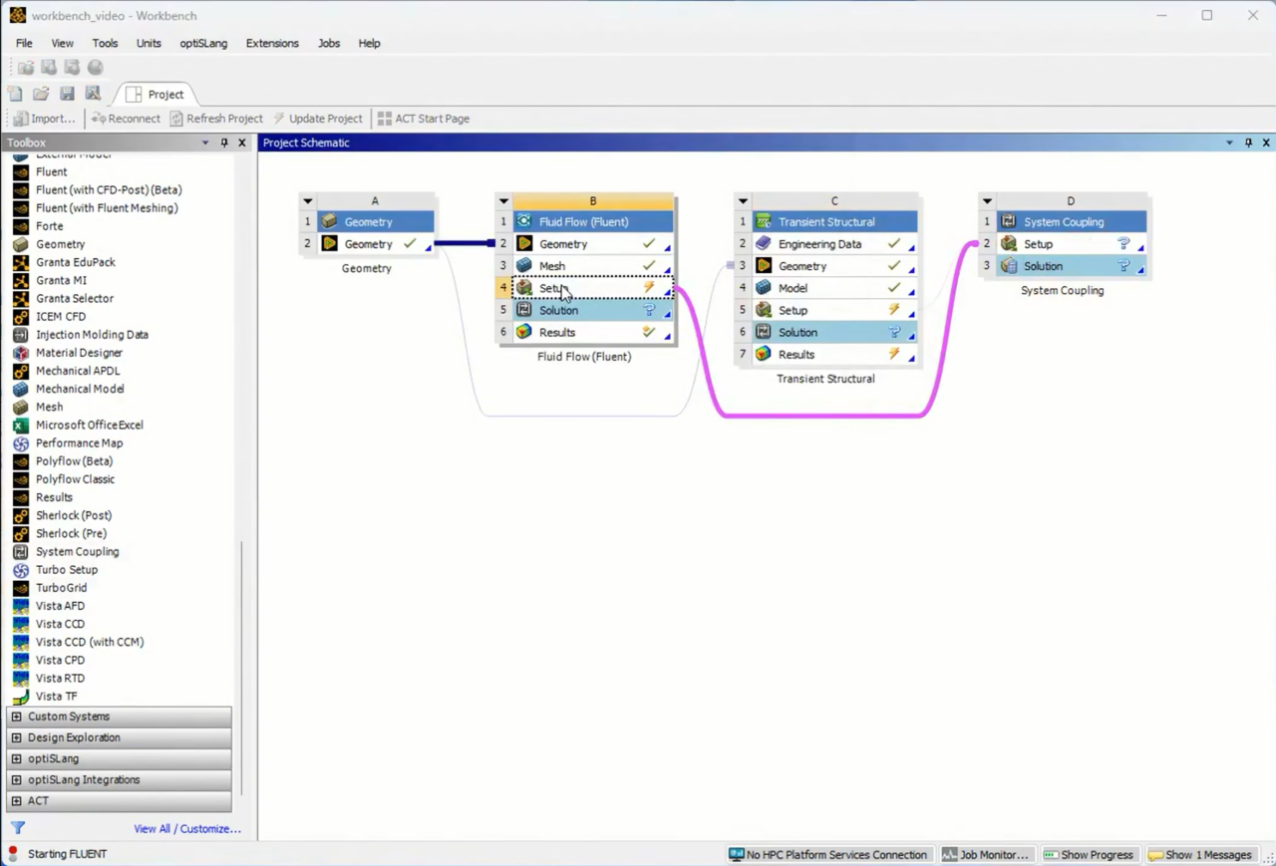Click the Granta EduPack icon
This screenshot has height=866, width=1276.
tap(21, 262)
